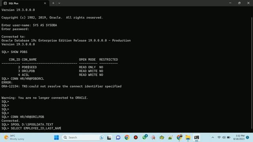Screen dimensions: 253x142
Task: Click the 'PDB$SEED' container name
Action: click(x=29, y=67)
